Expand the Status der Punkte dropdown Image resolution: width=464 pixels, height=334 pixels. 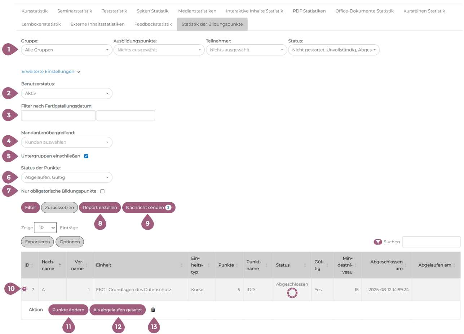pyautogui.click(x=67, y=177)
